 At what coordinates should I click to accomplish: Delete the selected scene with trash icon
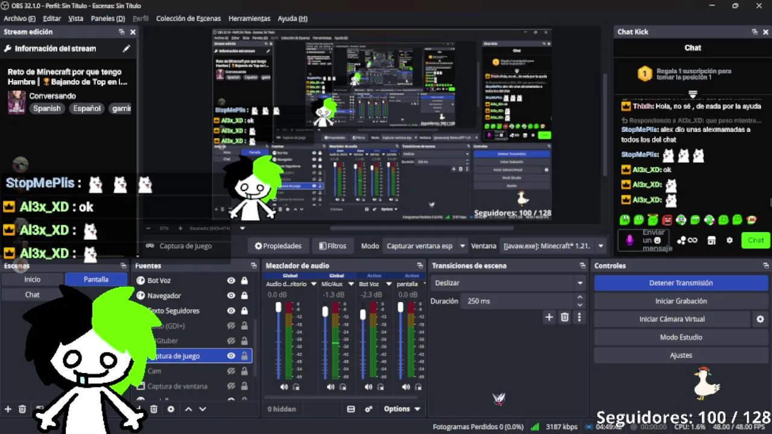click(22, 409)
